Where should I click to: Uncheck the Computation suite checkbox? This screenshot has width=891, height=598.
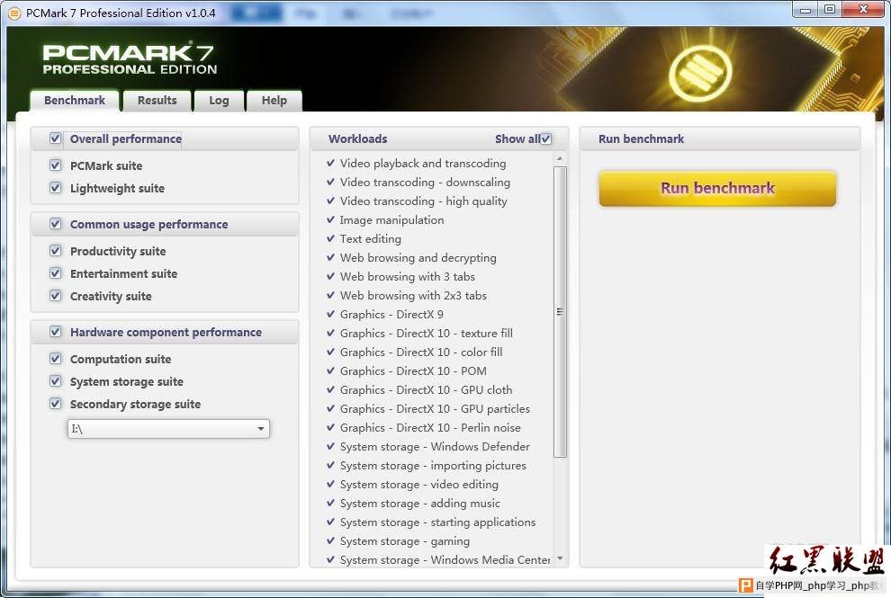[55, 358]
